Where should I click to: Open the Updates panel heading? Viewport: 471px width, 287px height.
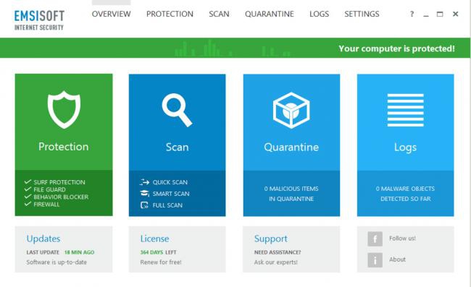coord(43,239)
